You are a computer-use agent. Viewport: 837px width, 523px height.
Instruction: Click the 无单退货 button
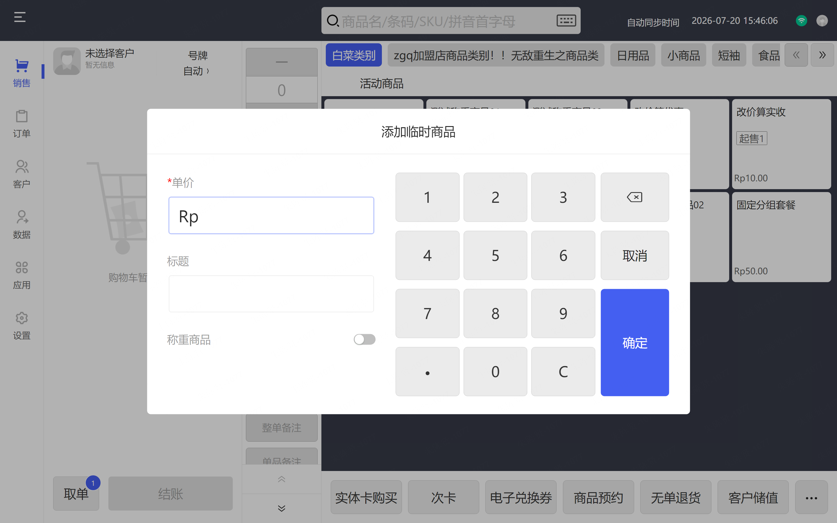(675, 497)
